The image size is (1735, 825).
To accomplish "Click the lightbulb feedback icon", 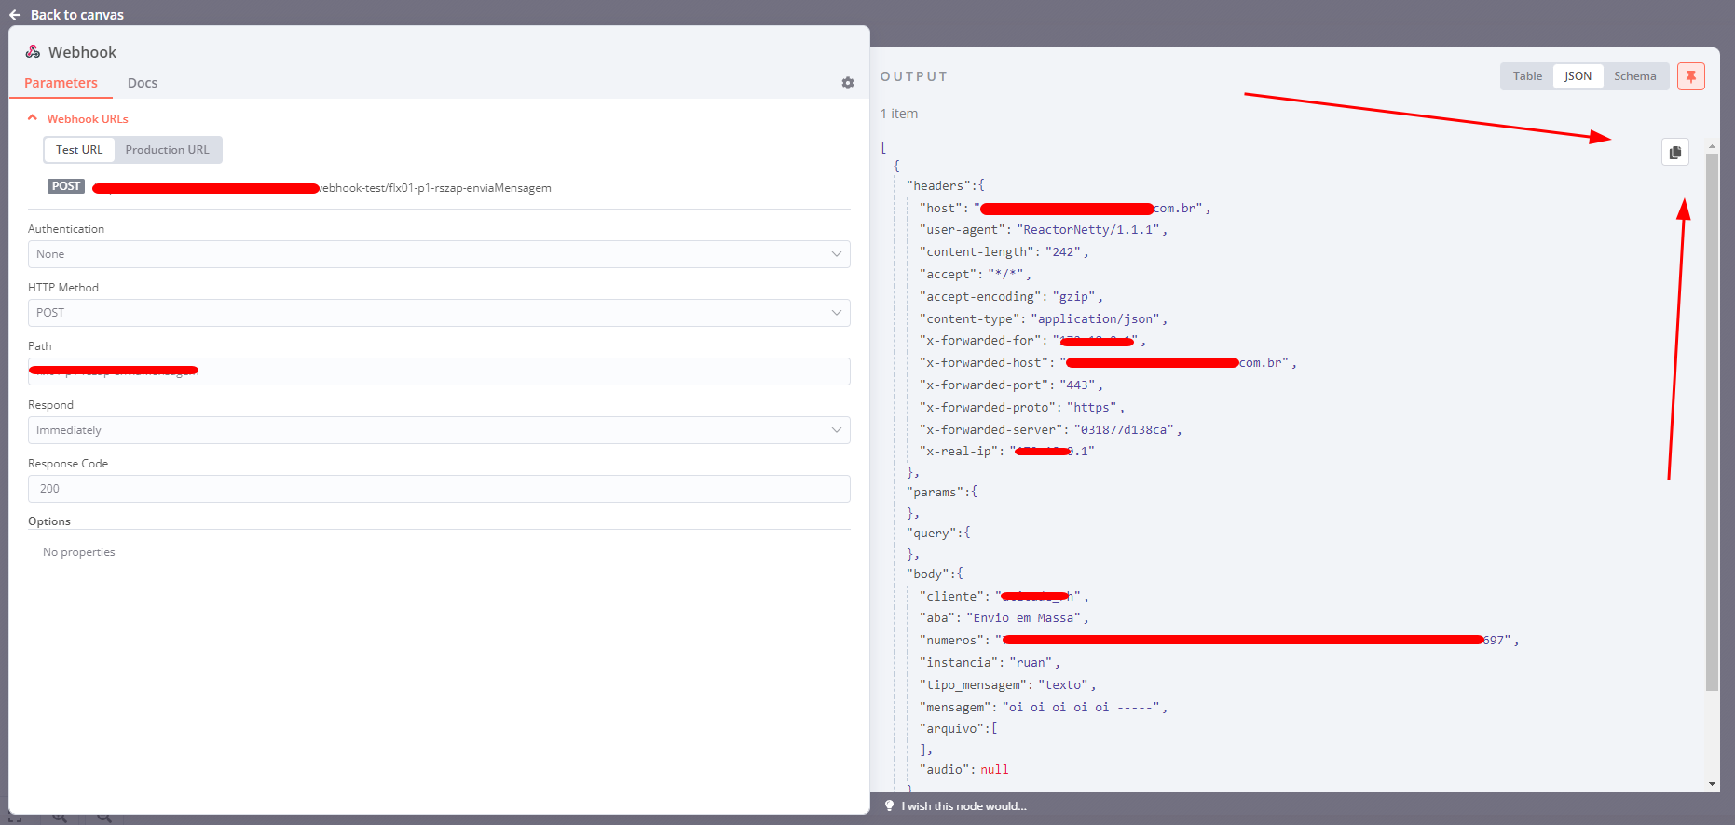I will pyautogui.click(x=890, y=806).
